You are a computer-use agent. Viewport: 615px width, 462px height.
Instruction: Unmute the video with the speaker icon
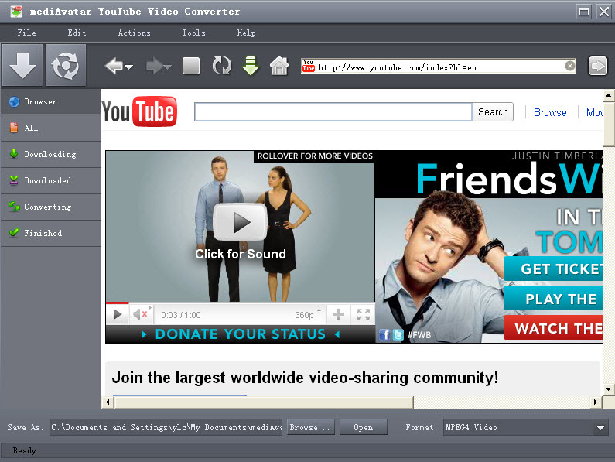pyautogui.click(x=140, y=314)
